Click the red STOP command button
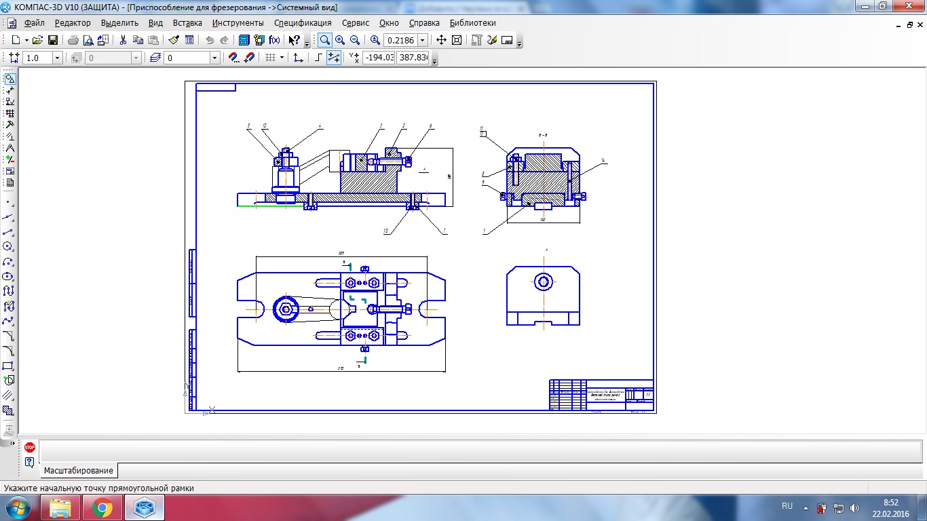Image resolution: width=927 pixels, height=521 pixels. [29, 448]
